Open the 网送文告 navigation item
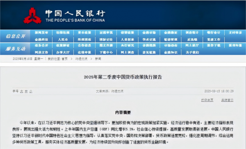 [41, 53]
